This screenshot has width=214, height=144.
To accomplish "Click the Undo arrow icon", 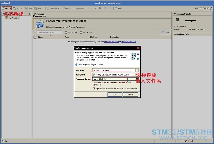I will (x=91, y=8).
